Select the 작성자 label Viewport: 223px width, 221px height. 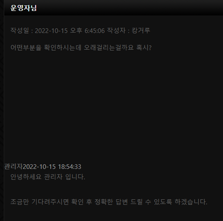click(x=116, y=31)
